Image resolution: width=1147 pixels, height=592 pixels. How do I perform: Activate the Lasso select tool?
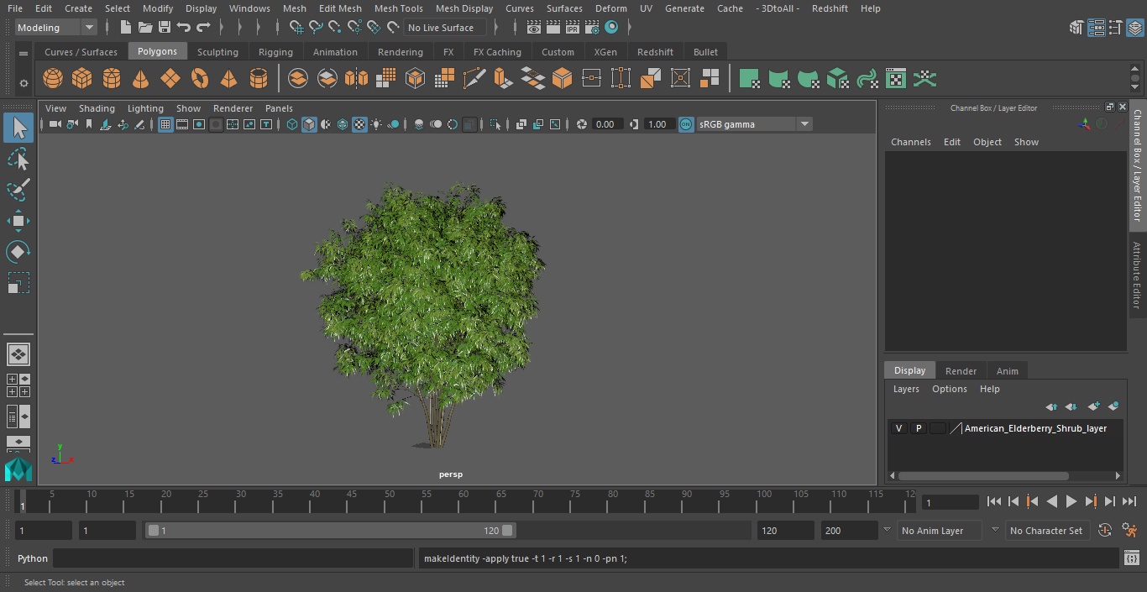pyautogui.click(x=18, y=159)
